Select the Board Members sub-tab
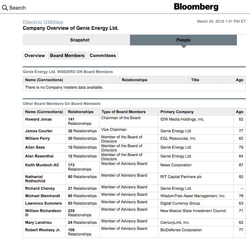Image resolution: width=250 pixels, height=244 pixels. click(67, 55)
